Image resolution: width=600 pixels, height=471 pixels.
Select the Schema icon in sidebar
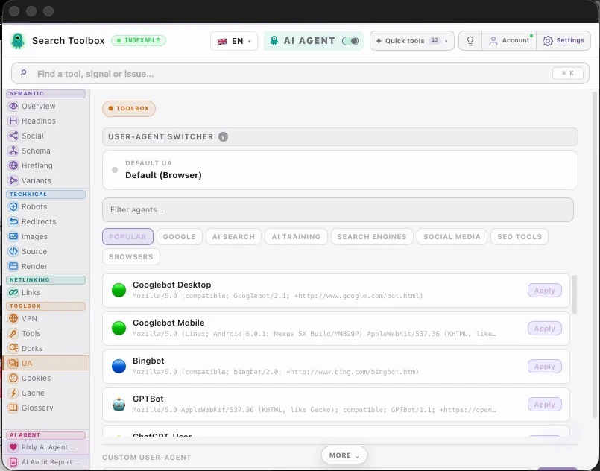click(x=13, y=151)
